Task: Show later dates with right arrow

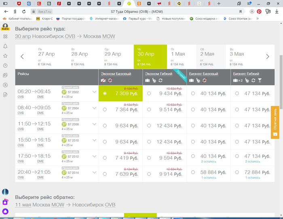Action: click(x=267, y=57)
